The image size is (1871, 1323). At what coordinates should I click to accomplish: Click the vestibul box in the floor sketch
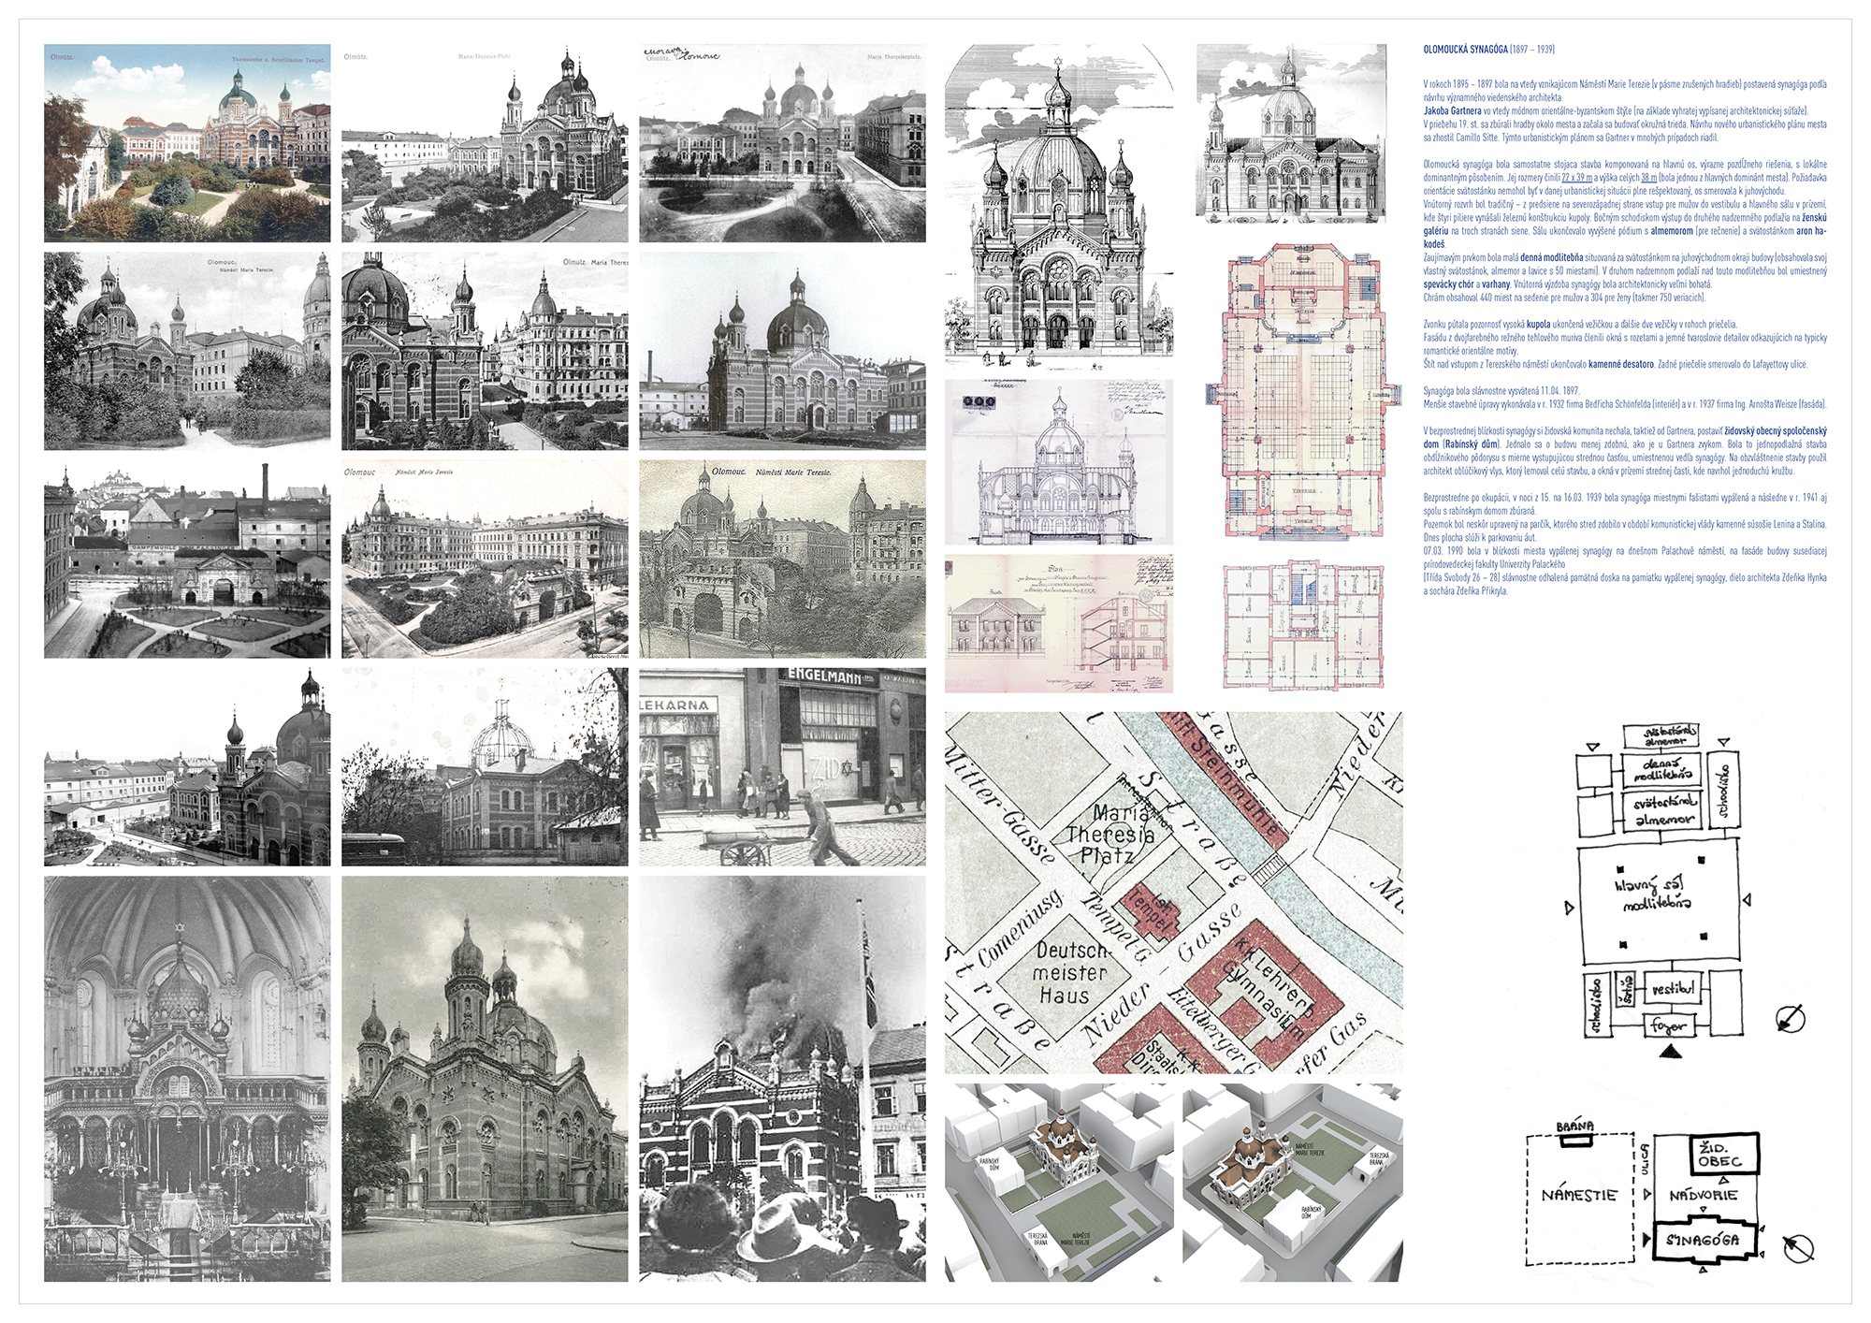pos(1673,989)
